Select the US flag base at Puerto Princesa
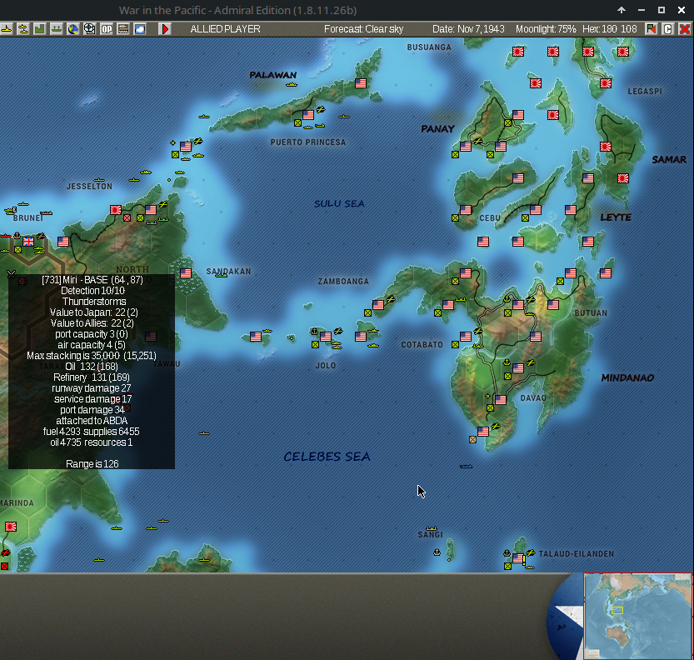 pos(308,115)
